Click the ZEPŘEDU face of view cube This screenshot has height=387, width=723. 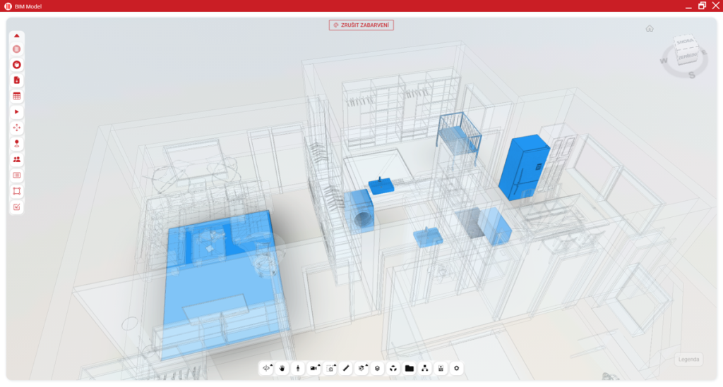tap(687, 55)
